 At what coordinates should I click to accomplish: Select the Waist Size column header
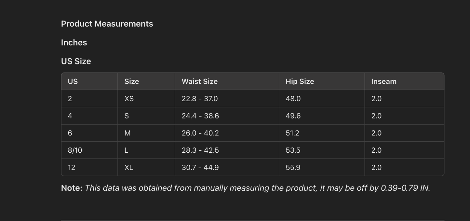[199, 81]
